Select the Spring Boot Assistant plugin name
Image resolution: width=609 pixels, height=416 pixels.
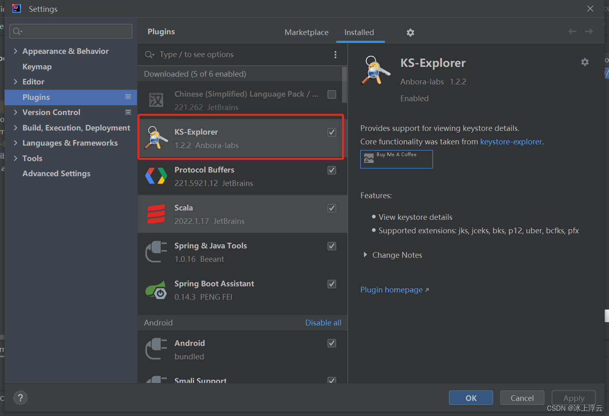[214, 283]
